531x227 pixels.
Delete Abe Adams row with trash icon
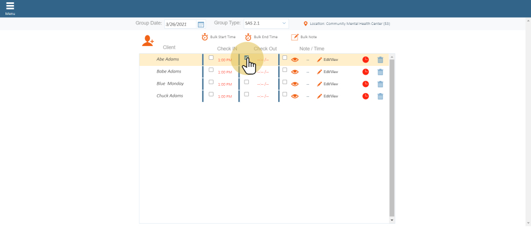tap(380, 59)
